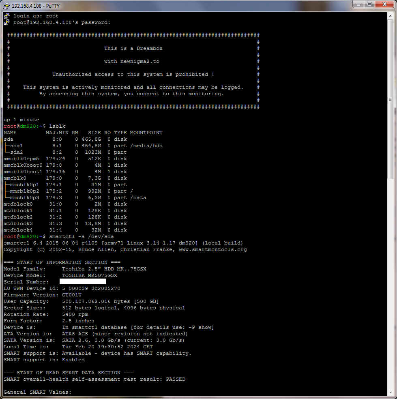Click the redacted Serial Number box

pyautogui.click(x=83, y=281)
